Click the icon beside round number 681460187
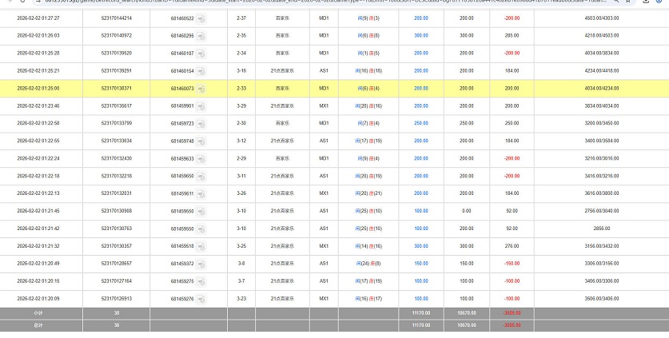Viewport: 669px width, 338px height. pos(201,54)
